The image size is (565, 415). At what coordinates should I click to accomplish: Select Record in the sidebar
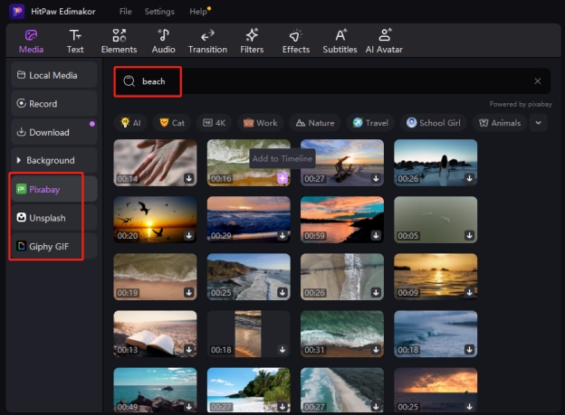coord(54,104)
